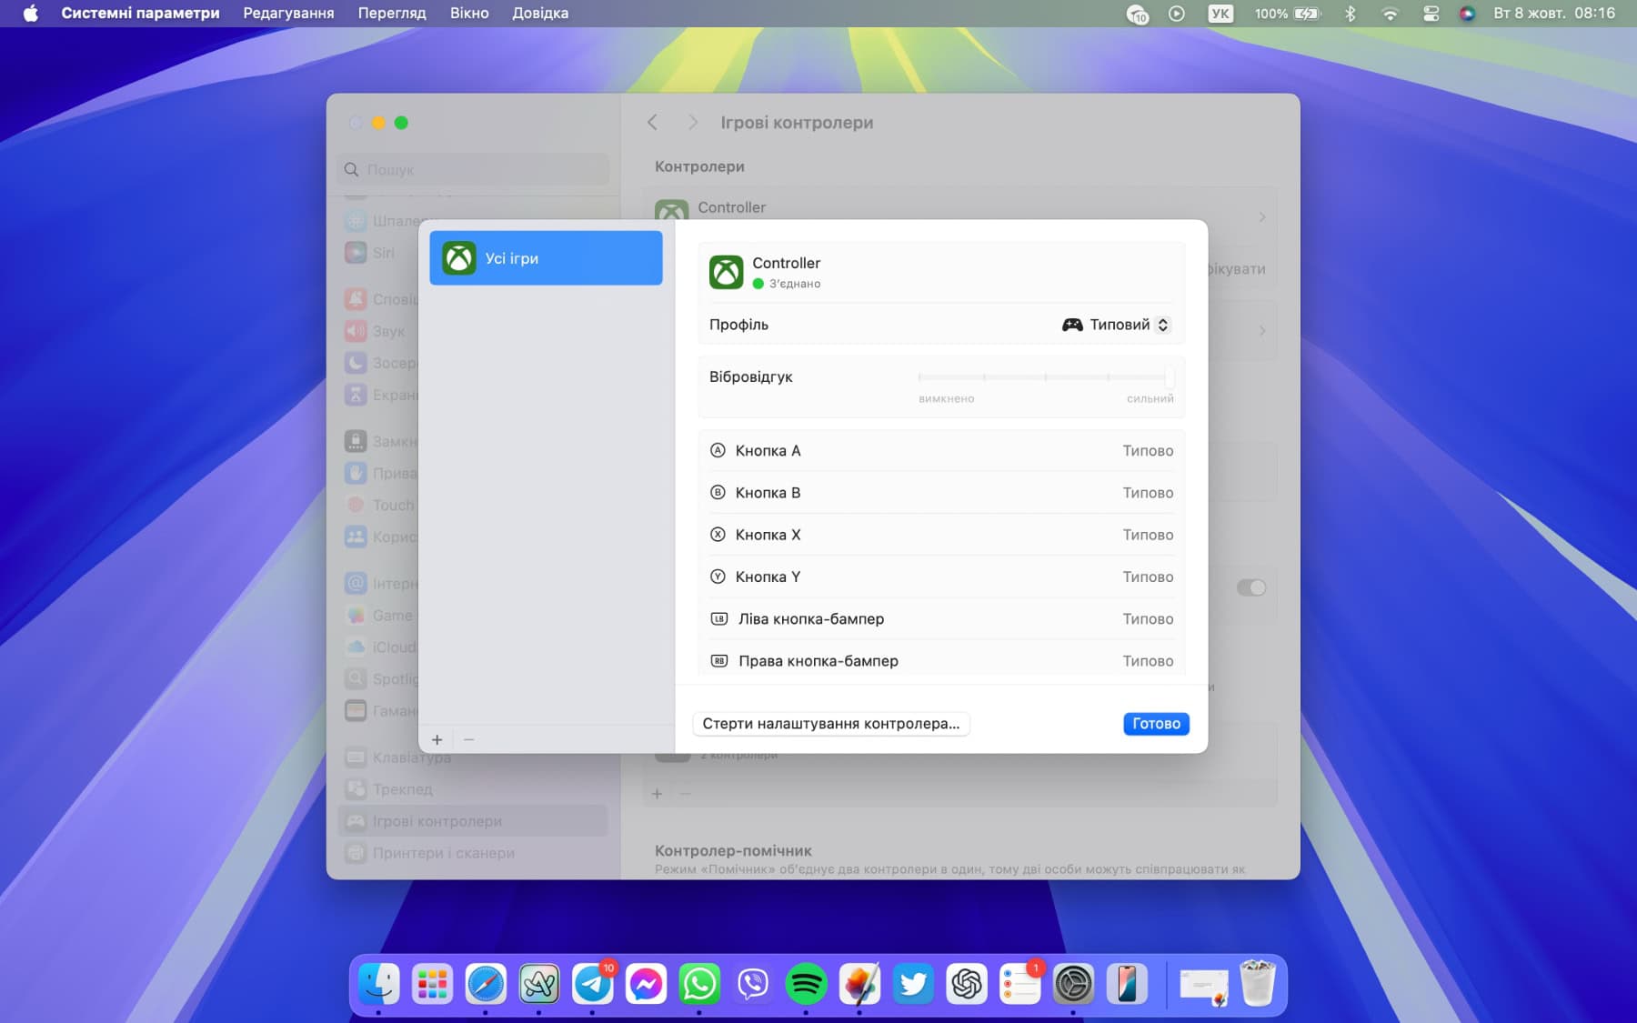Go back with the left chevron

[x=652, y=122]
